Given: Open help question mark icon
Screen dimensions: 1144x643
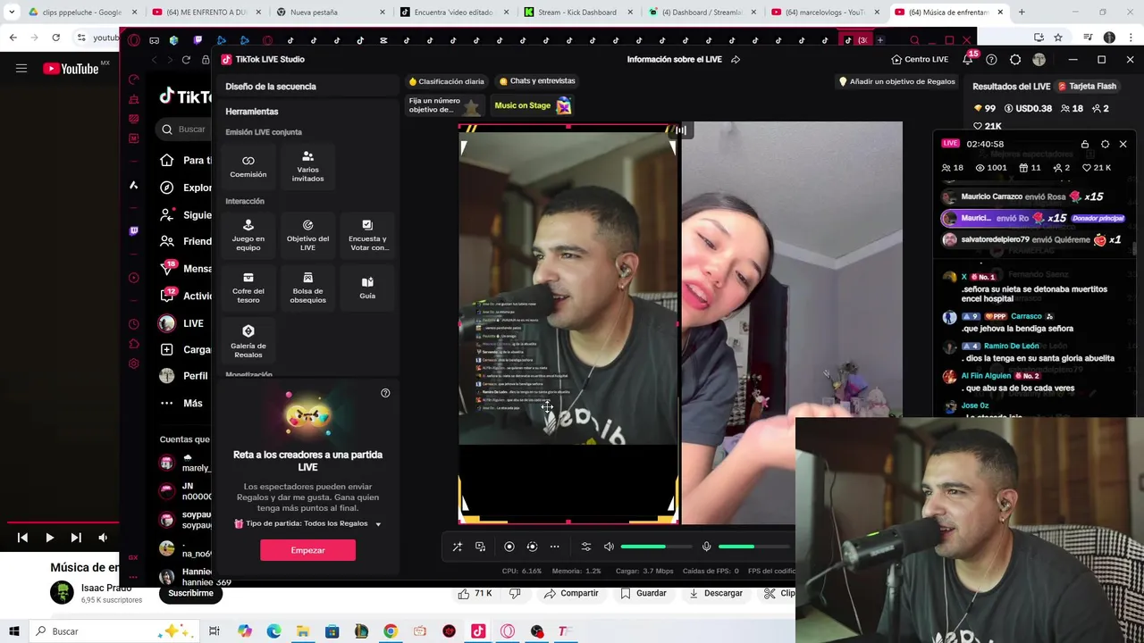Looking at the screenshot, I should pyautogui.click(x=991, y=60).
